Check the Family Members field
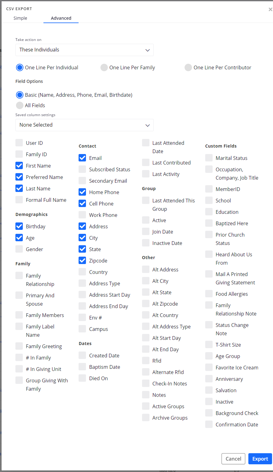This screenshot has width=273, height=472. pyautogui.click(x=19, y=315)
